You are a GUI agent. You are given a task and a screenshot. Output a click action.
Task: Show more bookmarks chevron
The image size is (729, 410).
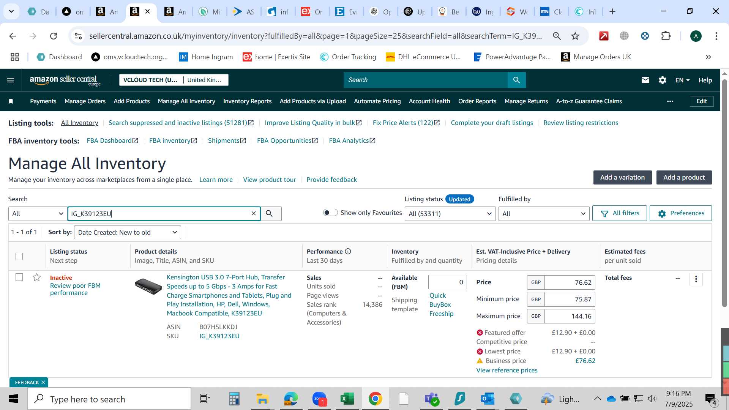tap(708, 57)
